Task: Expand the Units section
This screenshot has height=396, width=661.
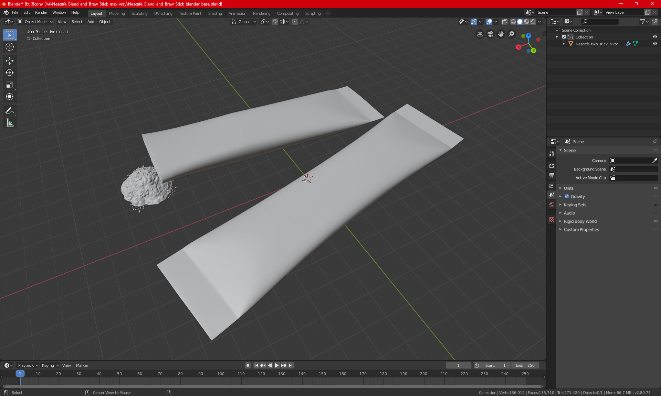Action: [569, 188]
